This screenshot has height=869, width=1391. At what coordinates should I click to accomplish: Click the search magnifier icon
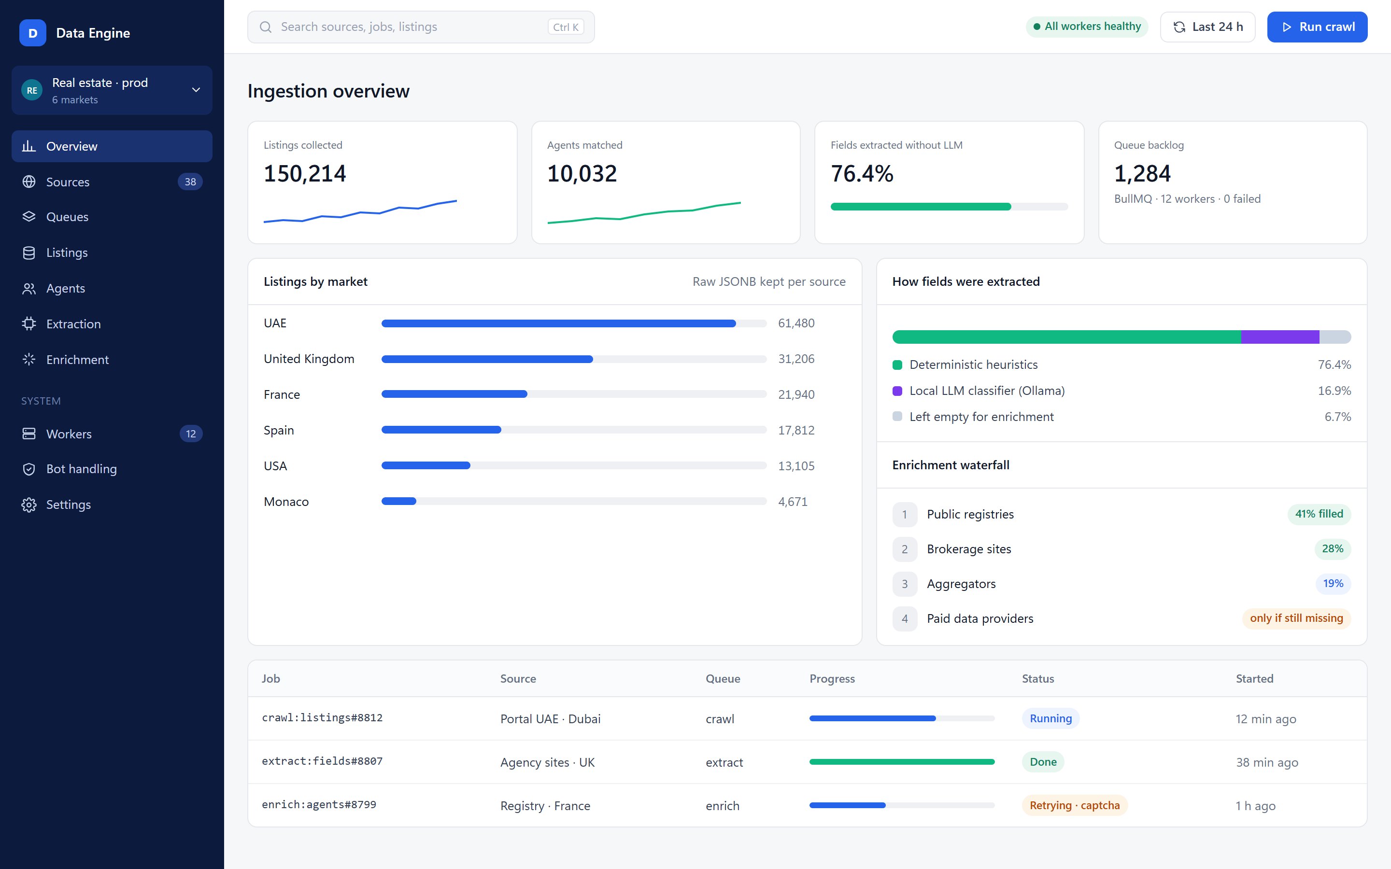tap(266, 27)
